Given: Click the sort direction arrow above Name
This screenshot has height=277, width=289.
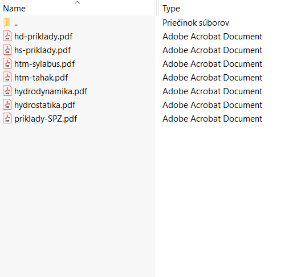Looking at the screenshot, I should tap(77, 3).
